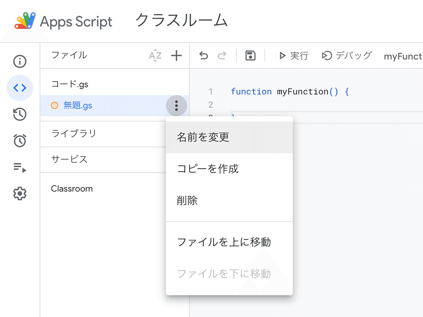
Task: Save project with floppy disk icon
Action: [x=250, y=56]
